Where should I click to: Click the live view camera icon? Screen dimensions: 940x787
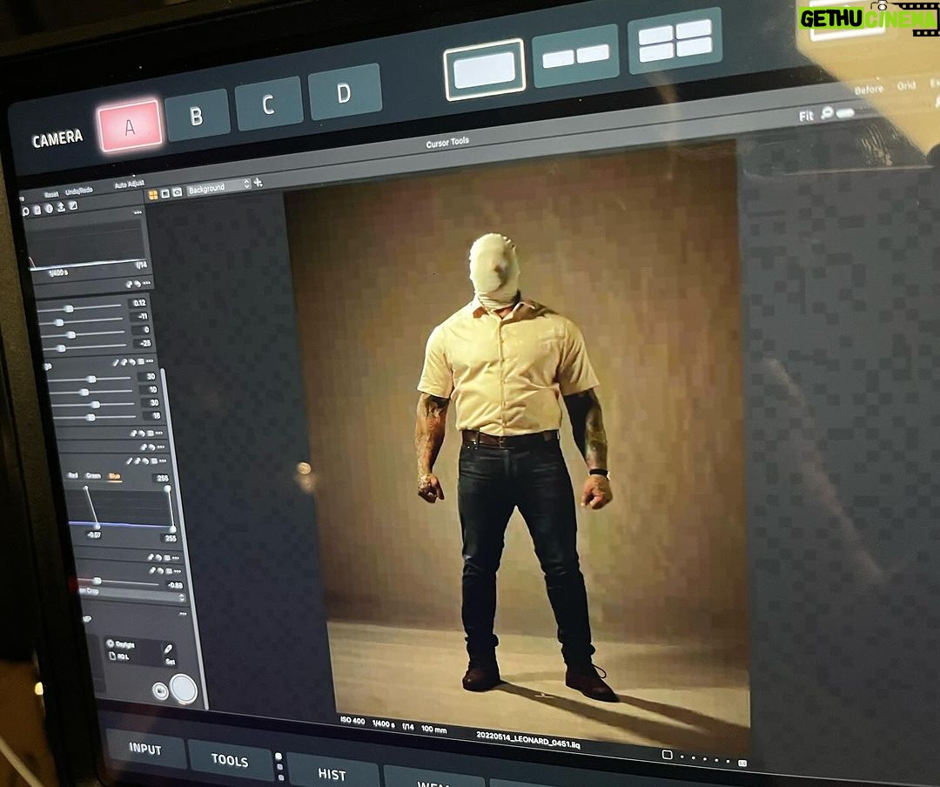click(159, 690)
